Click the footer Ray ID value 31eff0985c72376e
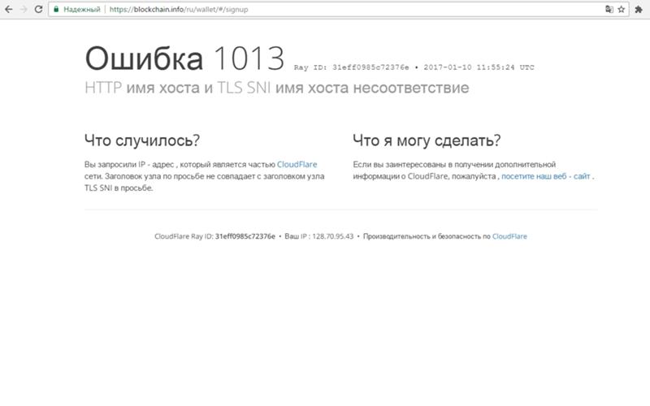 [245, 236]
